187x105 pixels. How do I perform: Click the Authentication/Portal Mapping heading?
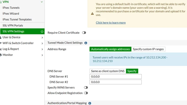point(67,103)
